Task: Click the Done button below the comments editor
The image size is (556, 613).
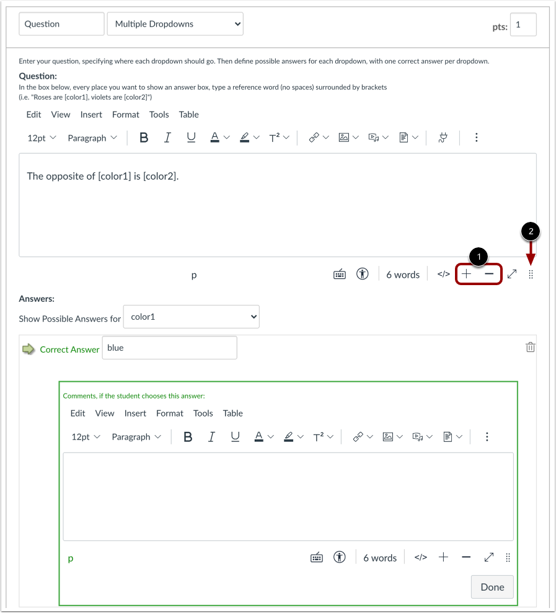Action: coord(492,586)
